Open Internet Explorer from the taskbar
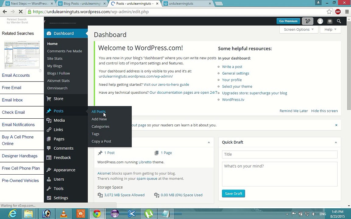 12,214
